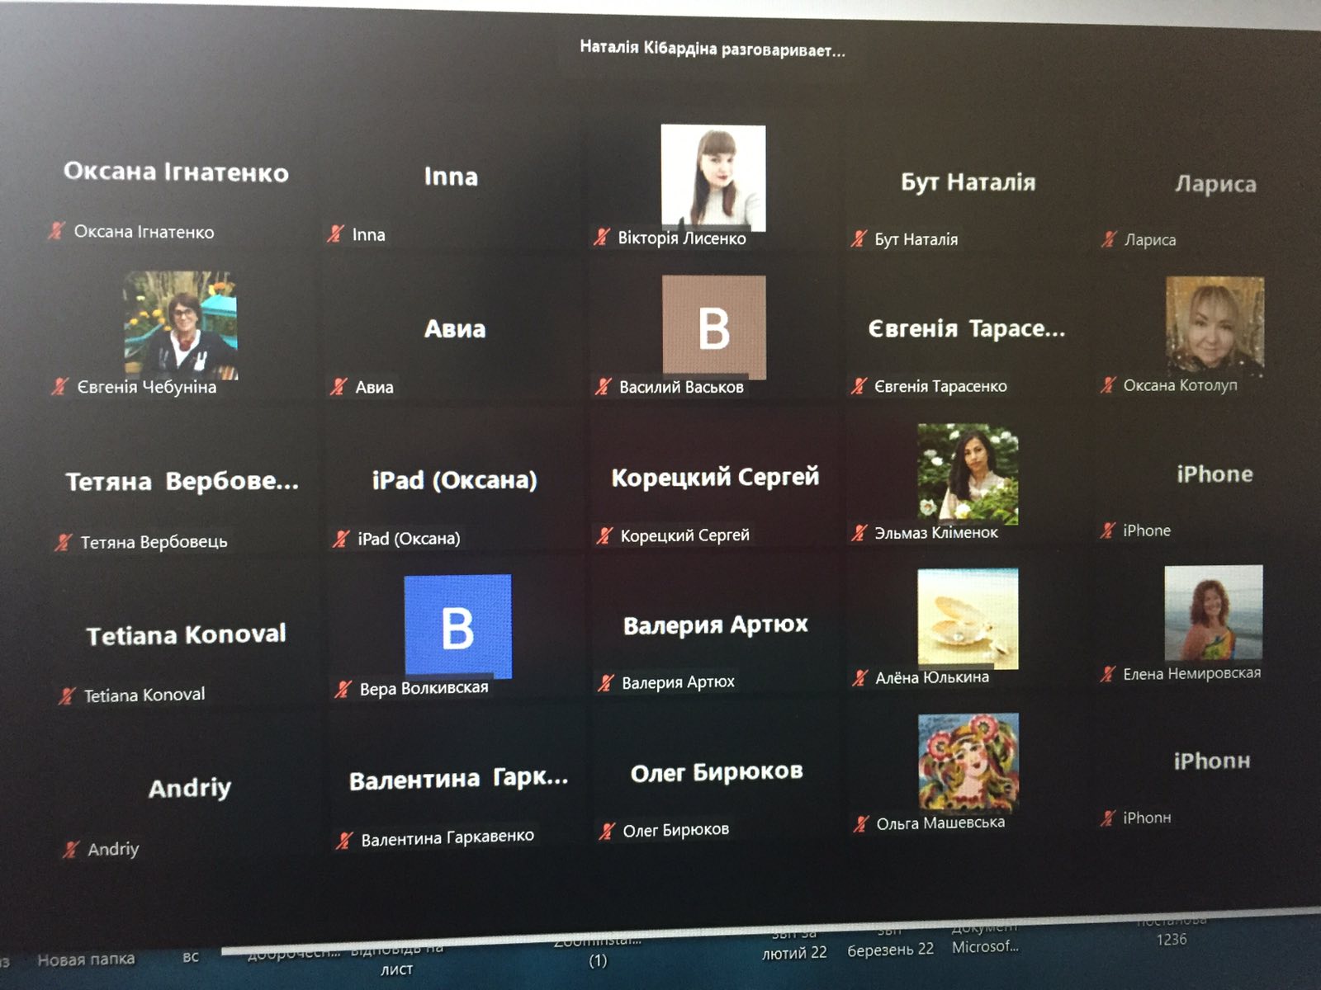Click muted mic icon by iPad (Оксана) label

click(341, 539)
